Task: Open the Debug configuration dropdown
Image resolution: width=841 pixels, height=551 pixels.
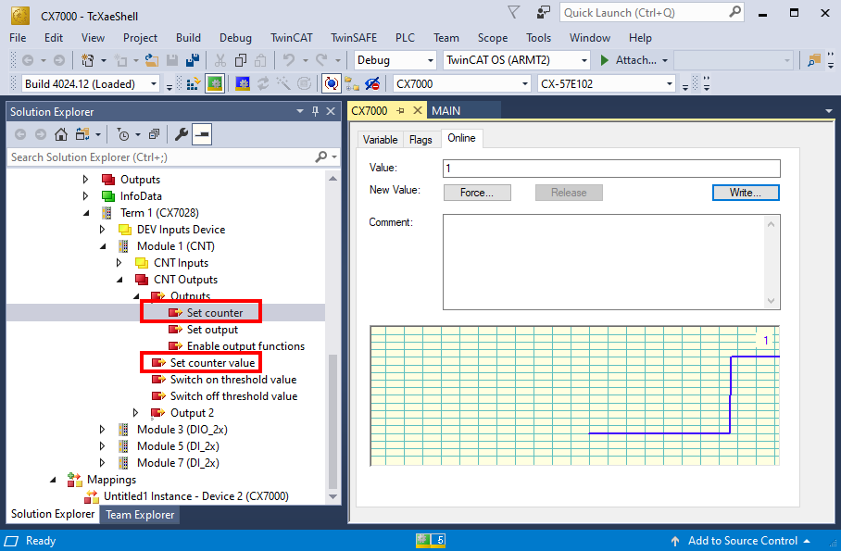Action: pyautogui.click(x=395, y=60)
